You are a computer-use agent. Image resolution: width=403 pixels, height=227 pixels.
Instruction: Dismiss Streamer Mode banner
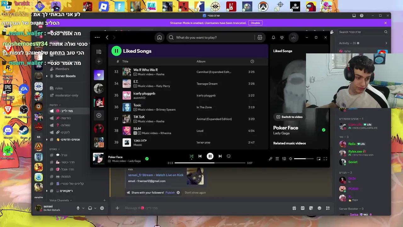coord(385,23)
